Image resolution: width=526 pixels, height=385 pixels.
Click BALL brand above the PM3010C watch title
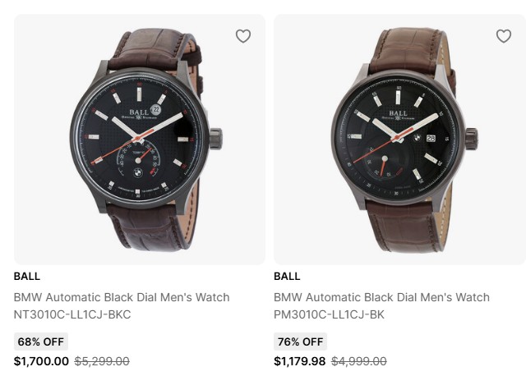287,276
